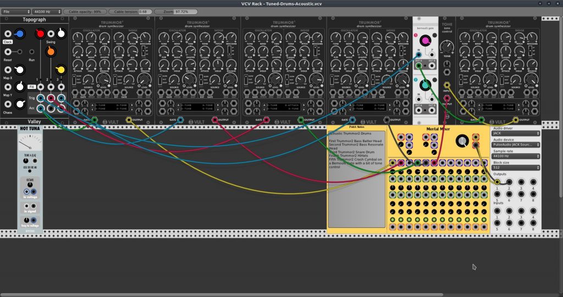Click the Topograph Fill mode button

(x=31, y=87)
